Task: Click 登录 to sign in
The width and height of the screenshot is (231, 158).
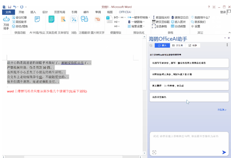Action: point(223,12)
